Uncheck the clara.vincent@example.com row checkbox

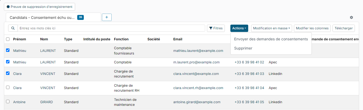tap(8, 73)
